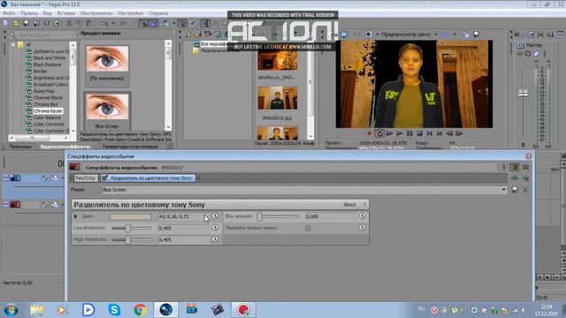This screenshot has width=566, height=318.
Task: Switch to Переходы tab
Action: tap(20, 147)
